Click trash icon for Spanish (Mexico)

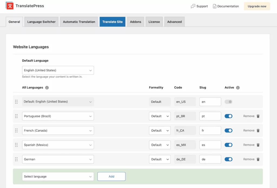(258, 145)
